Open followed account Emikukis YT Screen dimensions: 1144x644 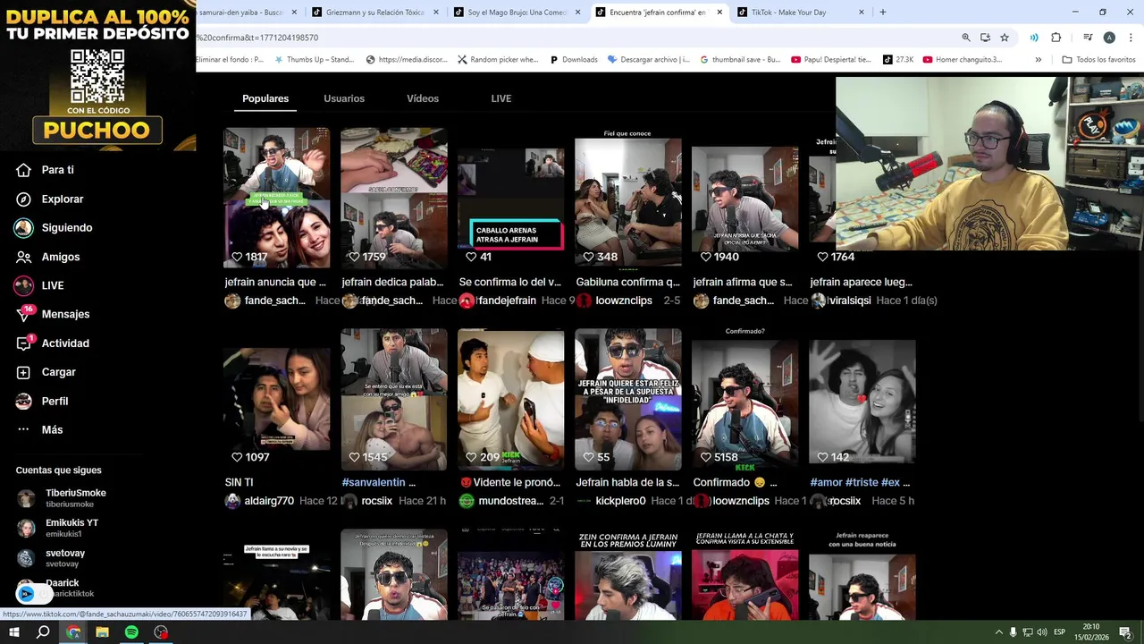[71, 527]
